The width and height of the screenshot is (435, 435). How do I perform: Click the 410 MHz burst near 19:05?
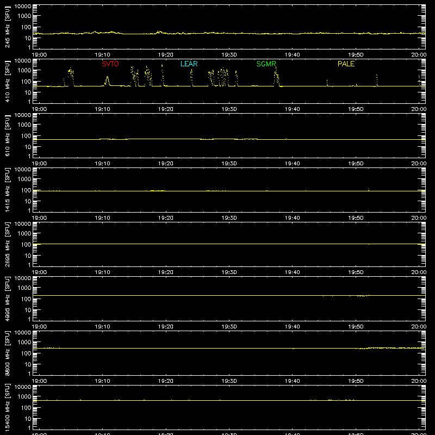click(x=71, y=77)
